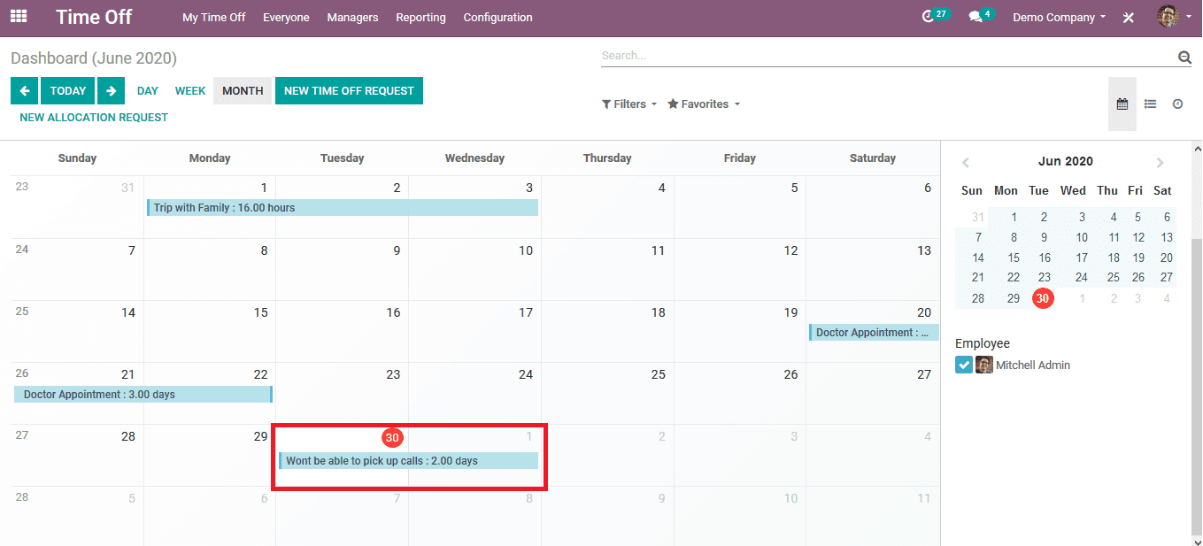The height and width of the screenshot is (546, 1203).
Task: Uncheck the Mitchell Admin employee checkbox
Action: tap(964, 365)
